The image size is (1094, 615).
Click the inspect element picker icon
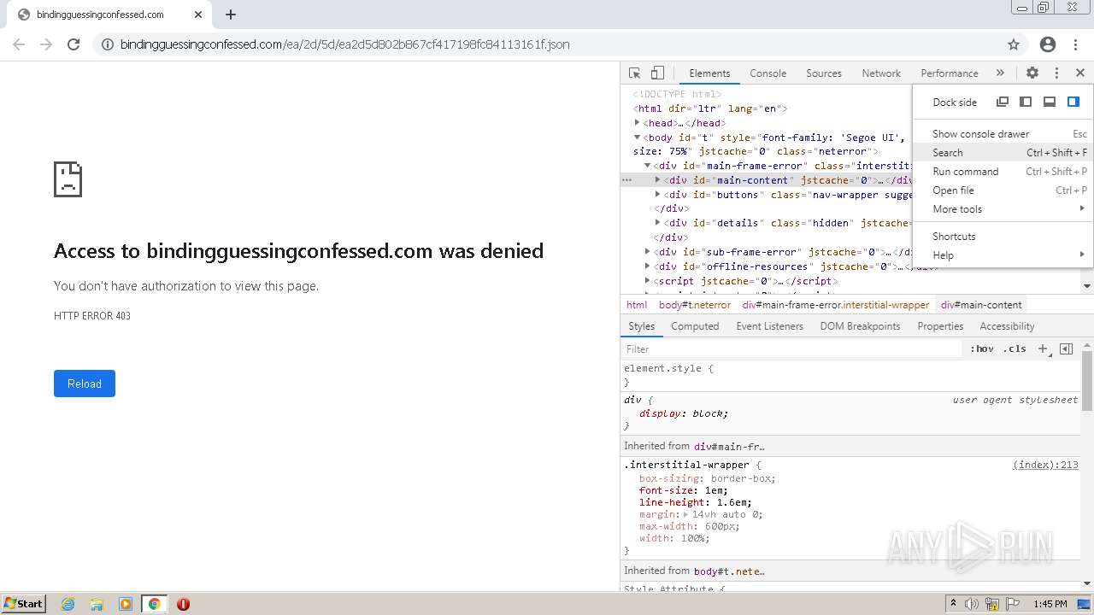(634, 73)
